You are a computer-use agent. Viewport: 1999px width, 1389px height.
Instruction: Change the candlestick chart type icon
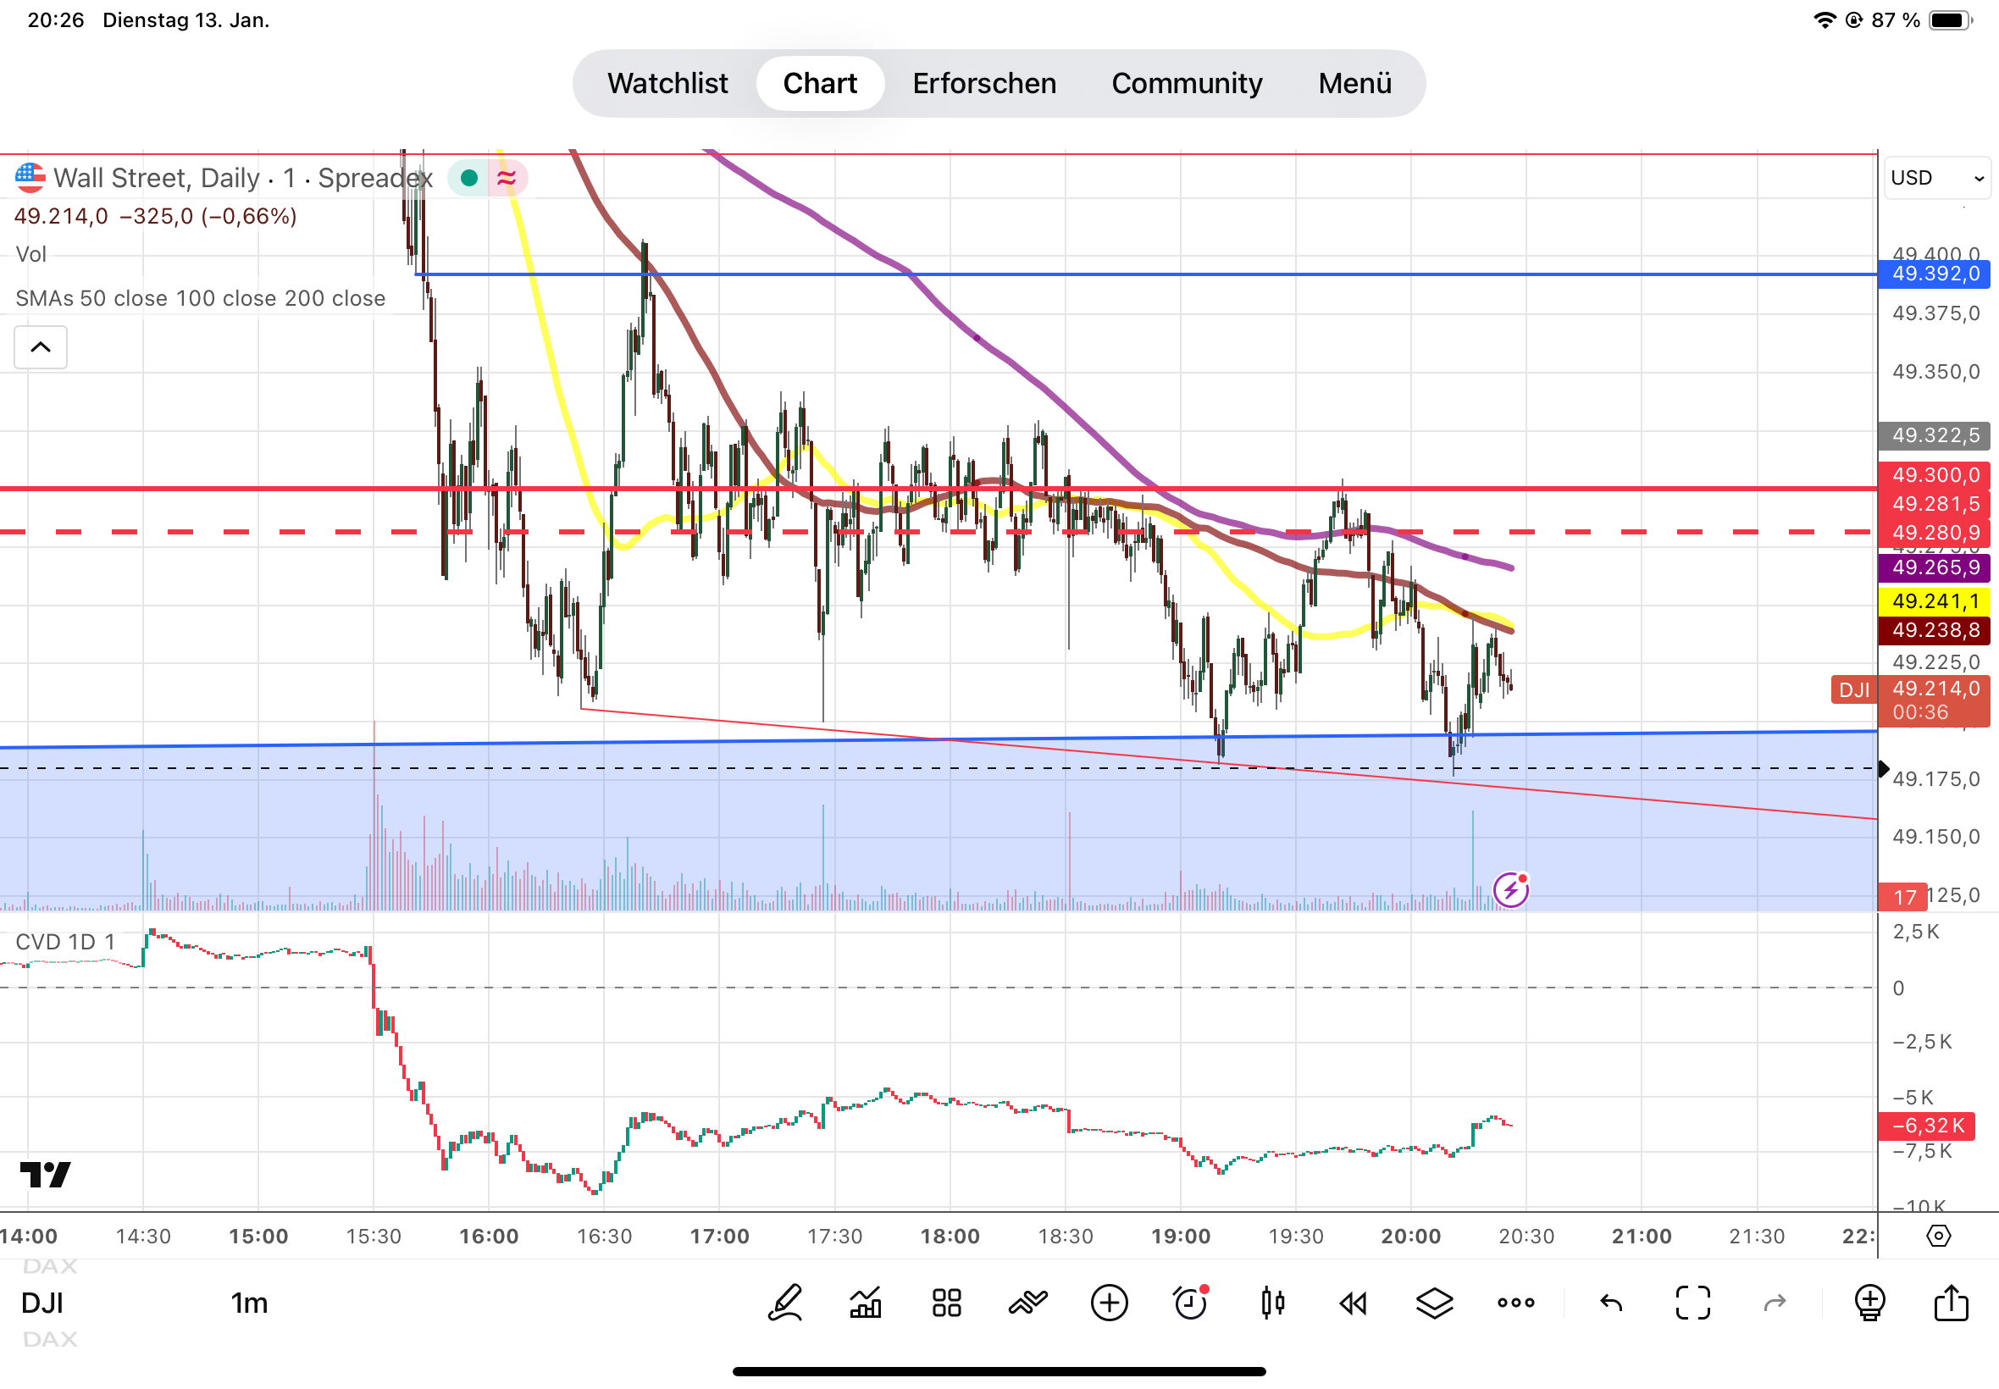click(x=1271, y=1303)
